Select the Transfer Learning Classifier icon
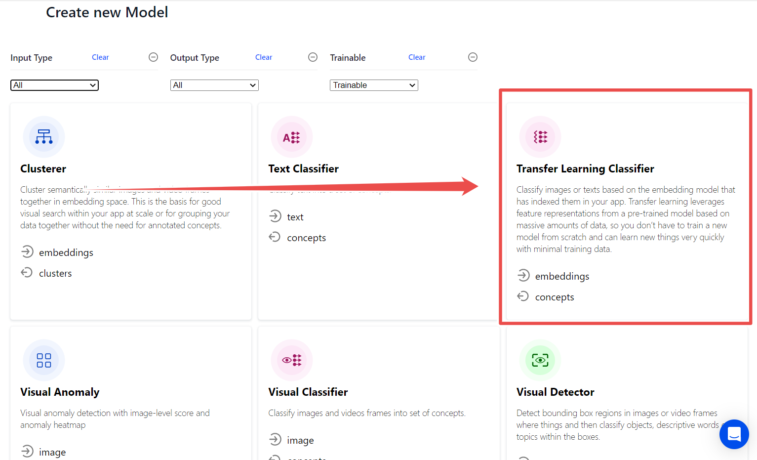Screen dimensions: 757x460 (x=540, y=137)
